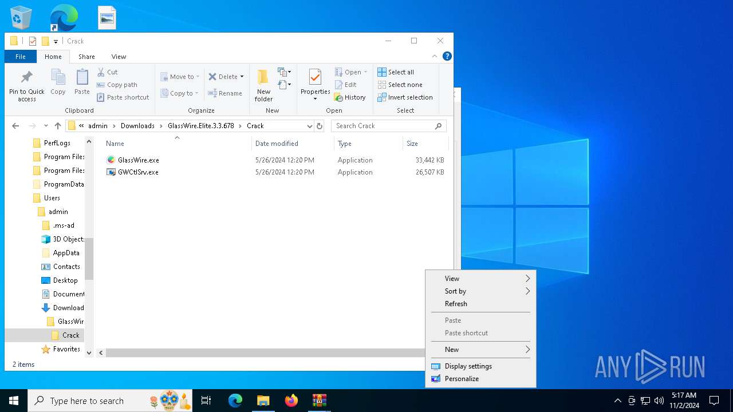The height and width of the screenshot is (412, 733).
Task: Click the Paste ribbon icon
Action: (x=82, y=82)
